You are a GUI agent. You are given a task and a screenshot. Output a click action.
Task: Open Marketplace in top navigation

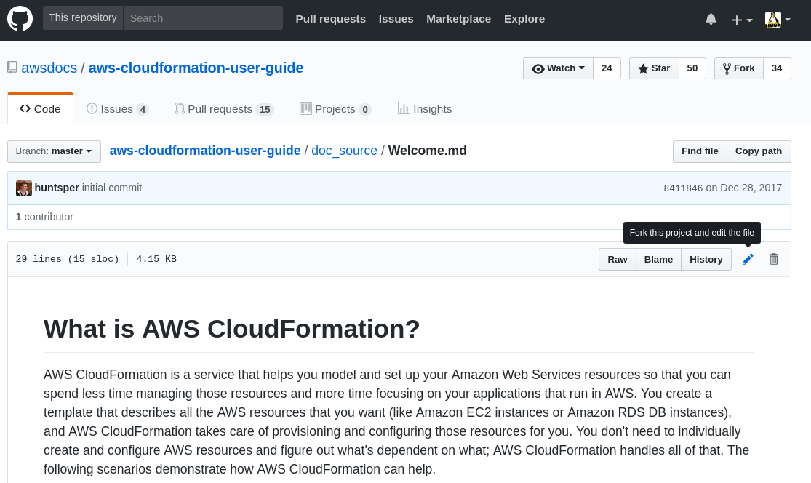[459, 19]
